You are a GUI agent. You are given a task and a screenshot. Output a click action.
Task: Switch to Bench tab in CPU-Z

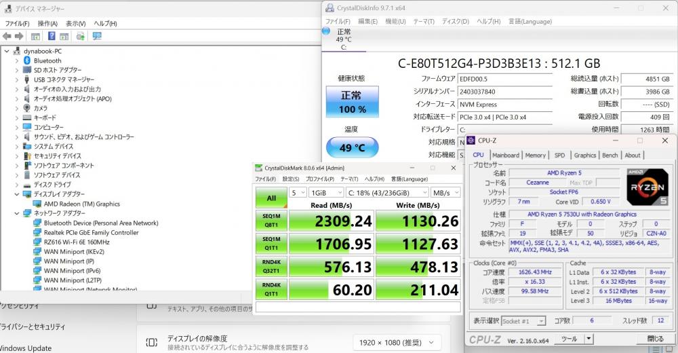point(610,155)
